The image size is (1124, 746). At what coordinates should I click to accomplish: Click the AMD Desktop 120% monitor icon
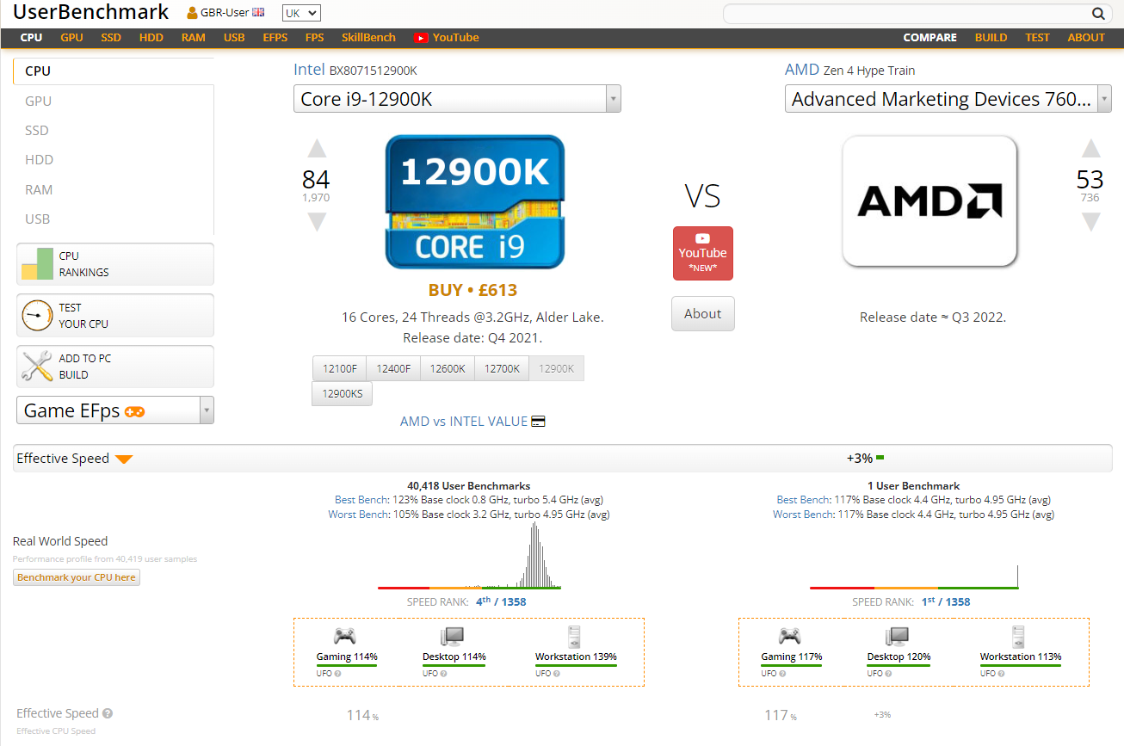[898, 637]
